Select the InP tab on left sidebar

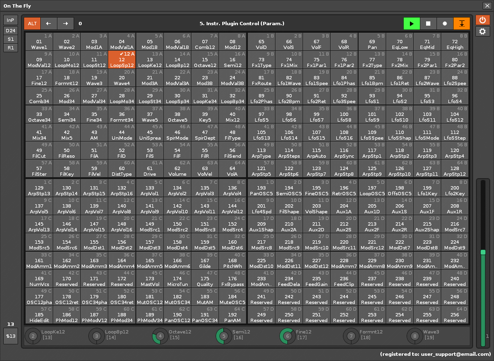click(10, 20)
